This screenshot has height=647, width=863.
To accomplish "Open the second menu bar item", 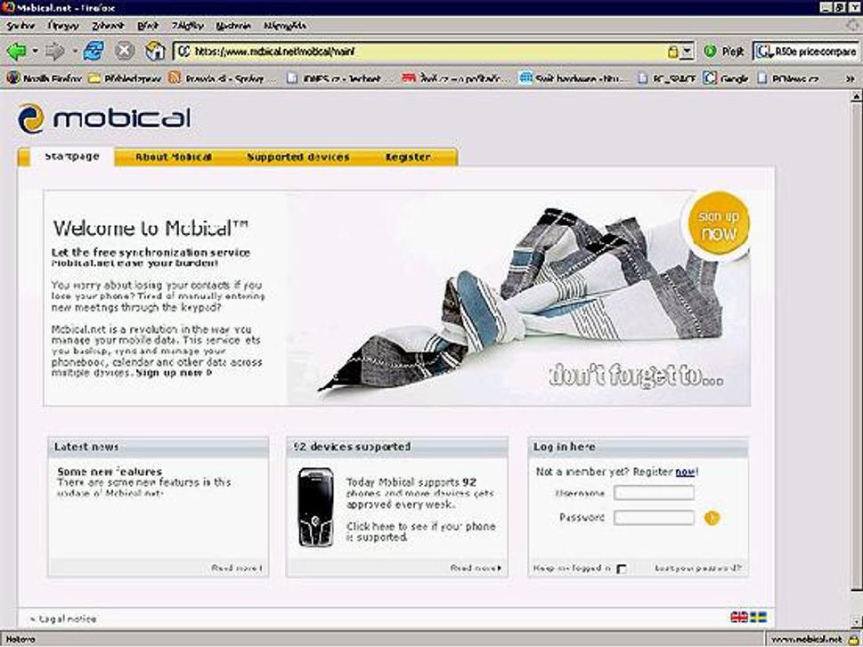I will 63,25.
